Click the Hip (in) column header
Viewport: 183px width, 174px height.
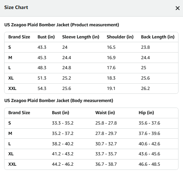coord(146,113)
